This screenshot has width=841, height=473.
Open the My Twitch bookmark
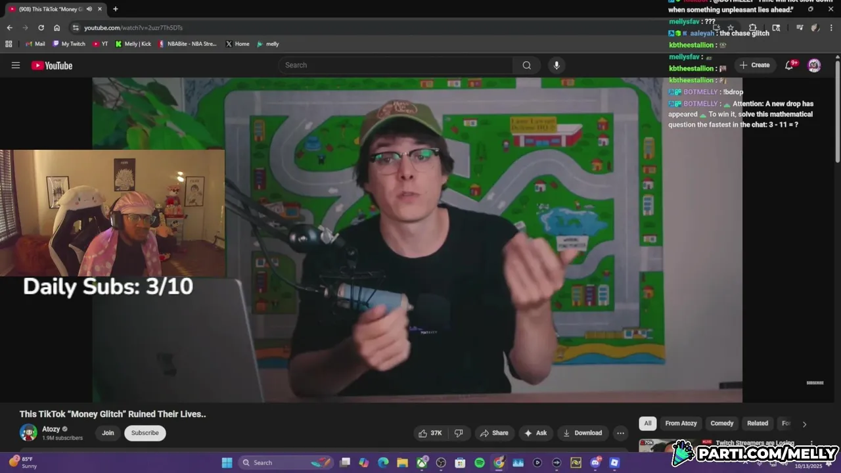[x=69, y=44]
